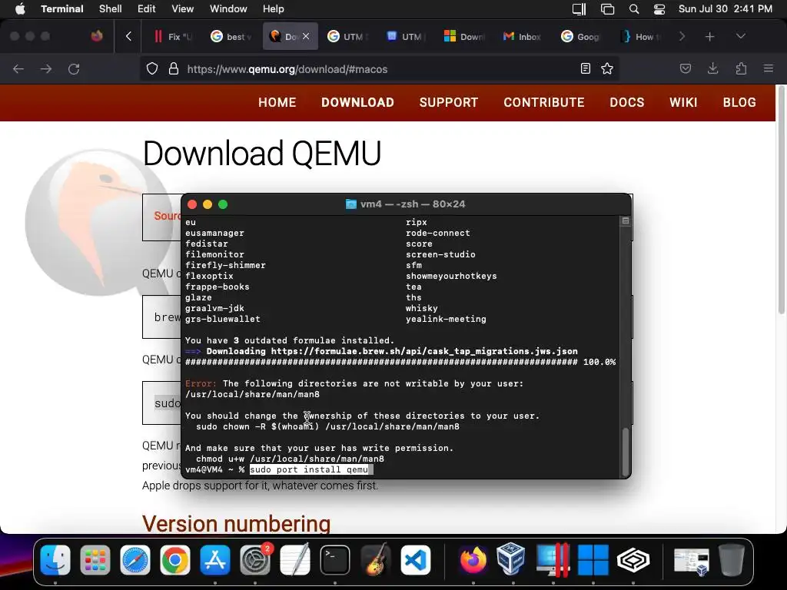The width and height of the screenshot is (787, 590).
Task: Go to QEMU CONTRIBUTE page
Action: coord(544,102)
